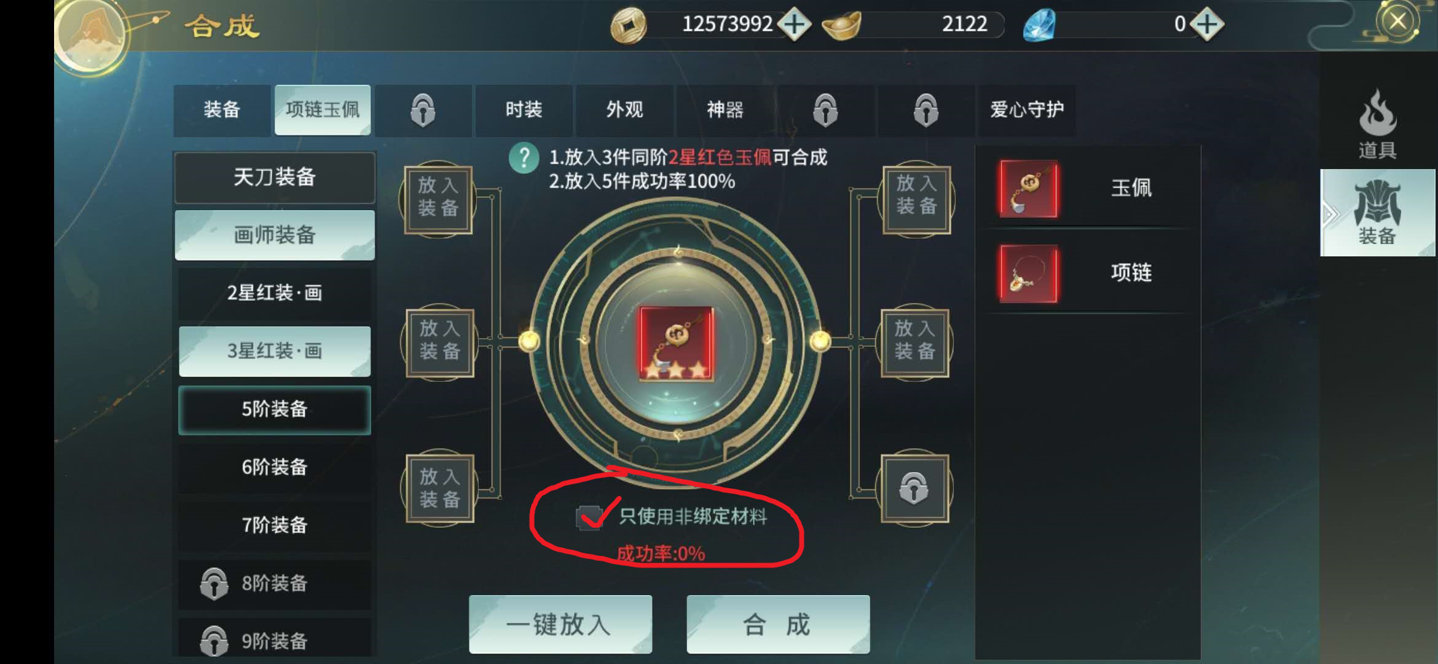Click the locked bottom-right equipment slot
1438x664 pixels.
coord(914,489)
